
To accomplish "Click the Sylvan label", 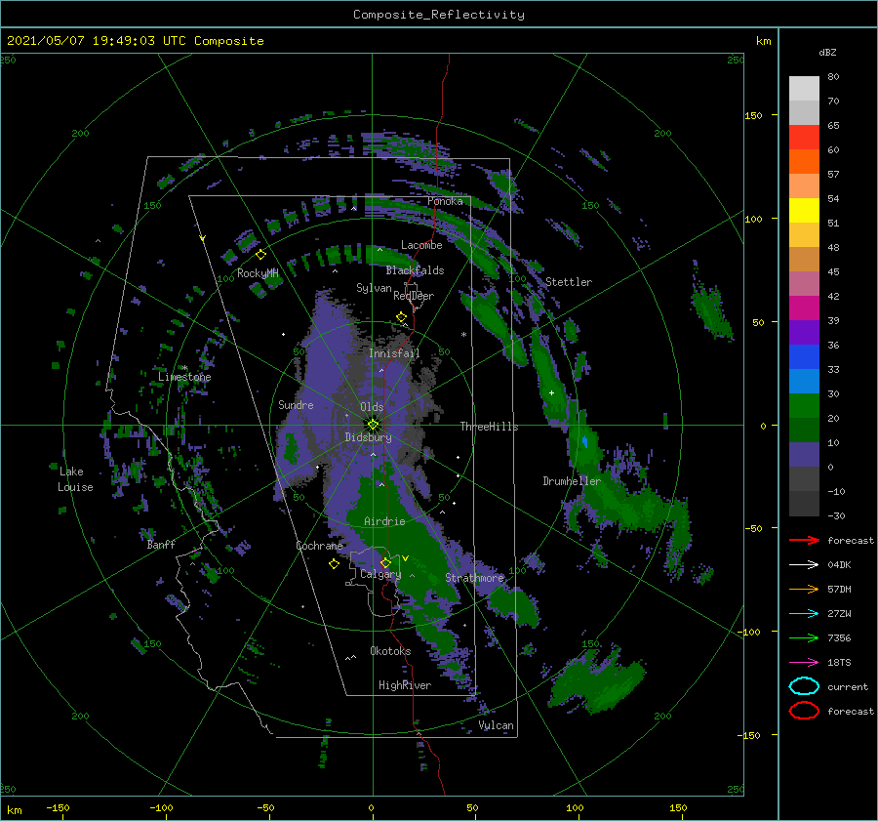I will [374, 288].
